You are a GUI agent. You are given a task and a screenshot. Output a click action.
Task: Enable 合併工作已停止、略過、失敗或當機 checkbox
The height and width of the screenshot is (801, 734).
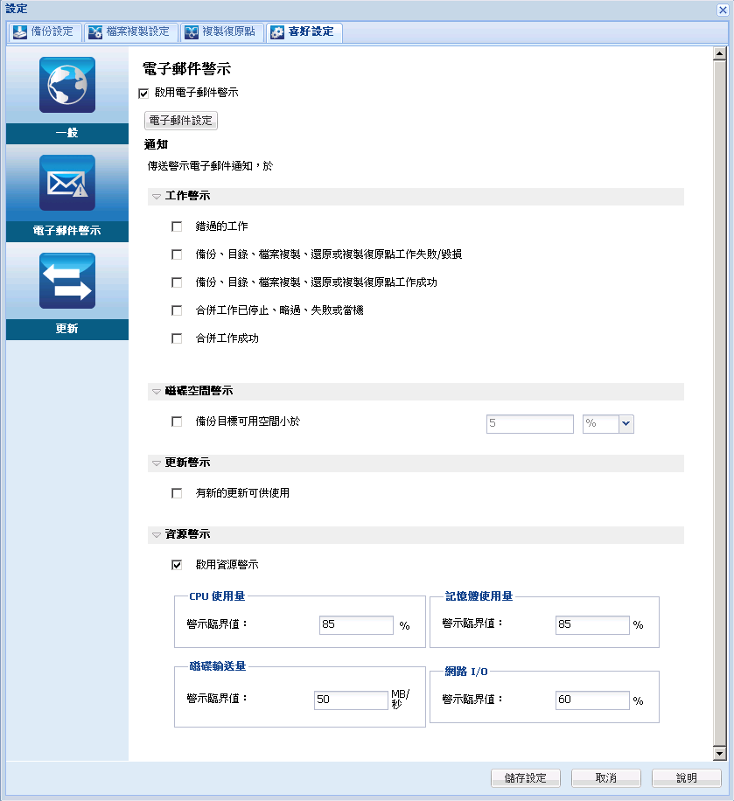(177, 310)
